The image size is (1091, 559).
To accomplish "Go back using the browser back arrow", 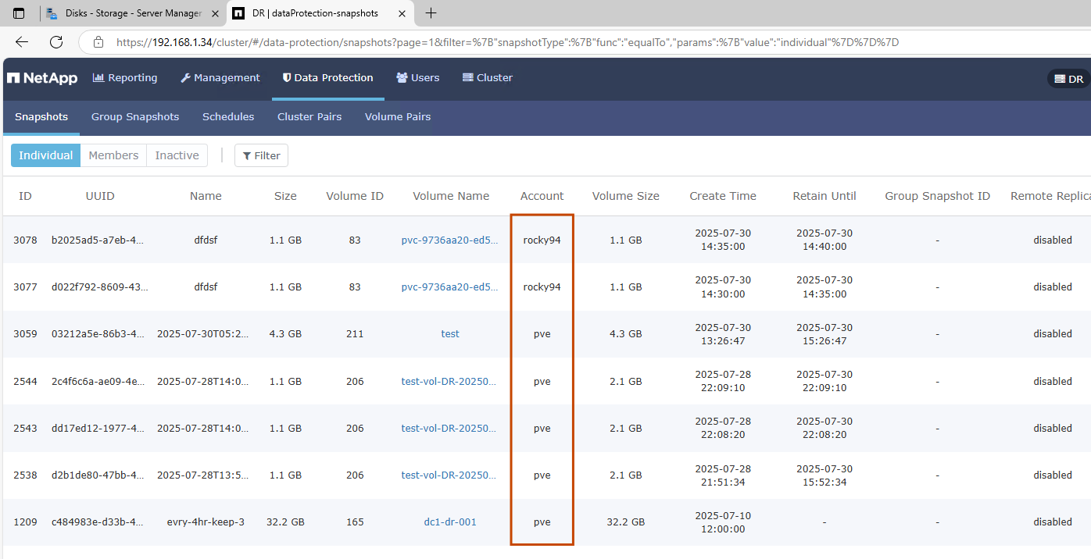I will tap(22, 42).
